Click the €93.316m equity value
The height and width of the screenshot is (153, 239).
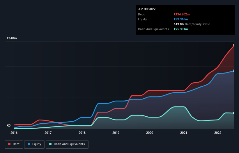pos(181,19)
